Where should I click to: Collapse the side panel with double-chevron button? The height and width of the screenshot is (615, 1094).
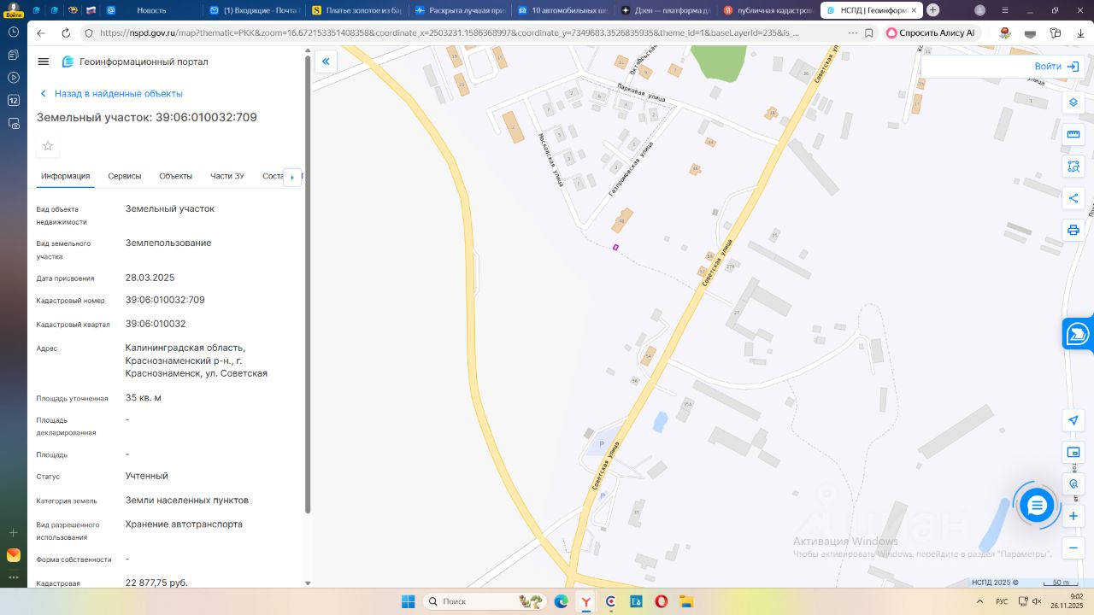[x=325, y=61]
